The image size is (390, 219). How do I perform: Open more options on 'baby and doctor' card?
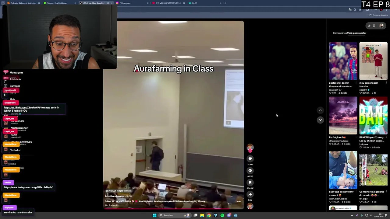[x=356, y=192]
